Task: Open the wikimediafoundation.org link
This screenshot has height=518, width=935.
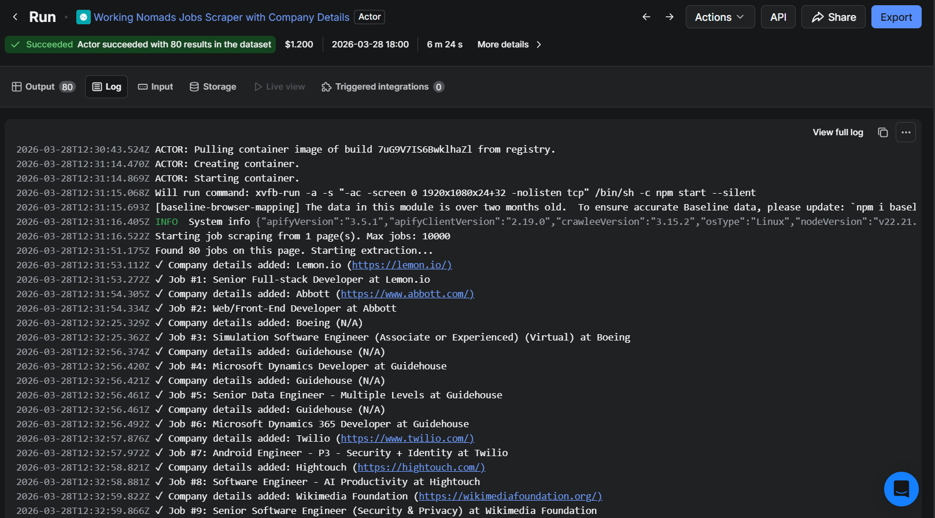Action: coord(510,496)
